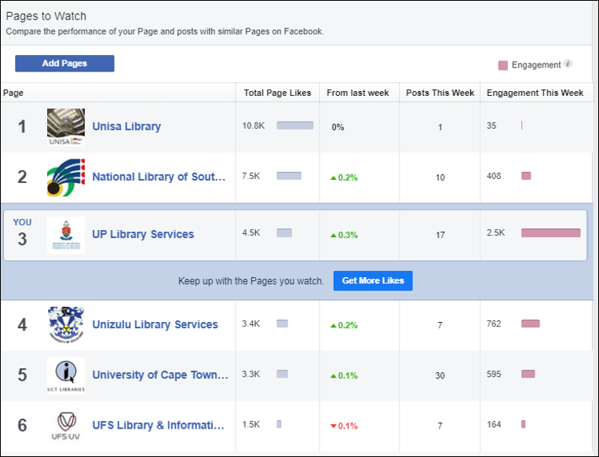The image size is (599, 457).
Task: Click the 0.3% increase for UP Library
Action: pos(344,235)
